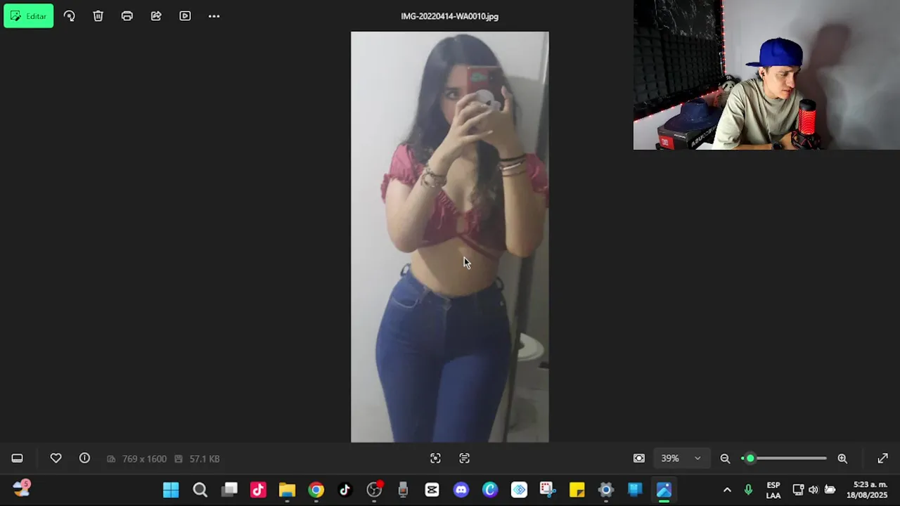Open the Windows Start menu
Screen dimensions: 900x506
(171, 490)
